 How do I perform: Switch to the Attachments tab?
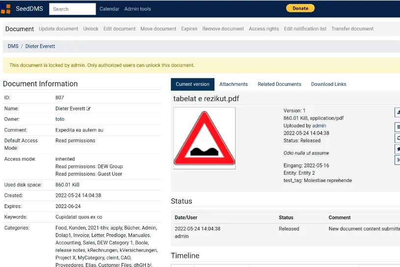234,84
